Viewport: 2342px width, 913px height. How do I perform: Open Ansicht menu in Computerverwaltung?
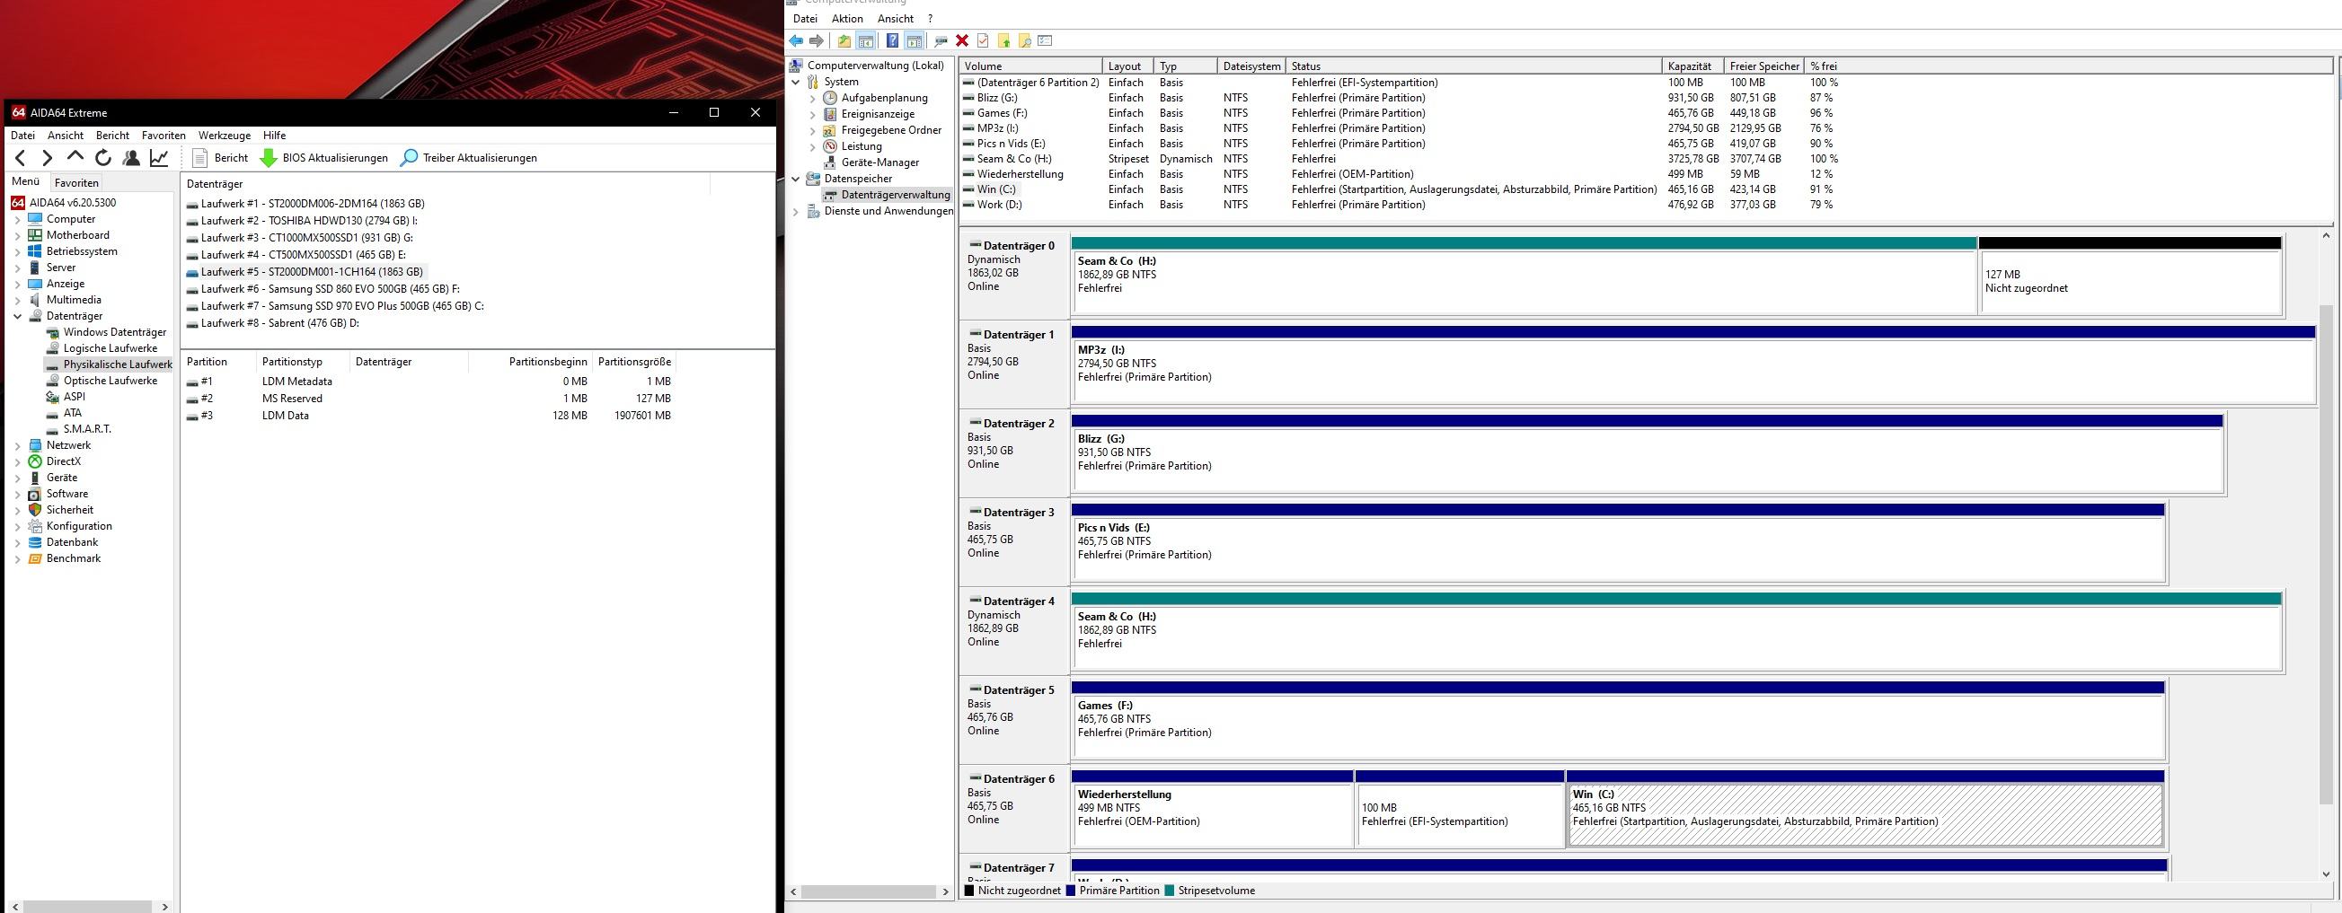click(895, 18)
